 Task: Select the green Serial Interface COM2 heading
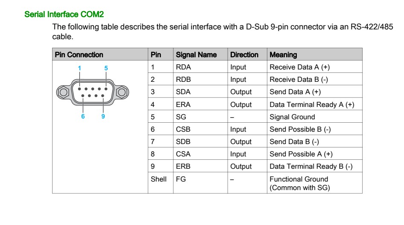(64, 14)
